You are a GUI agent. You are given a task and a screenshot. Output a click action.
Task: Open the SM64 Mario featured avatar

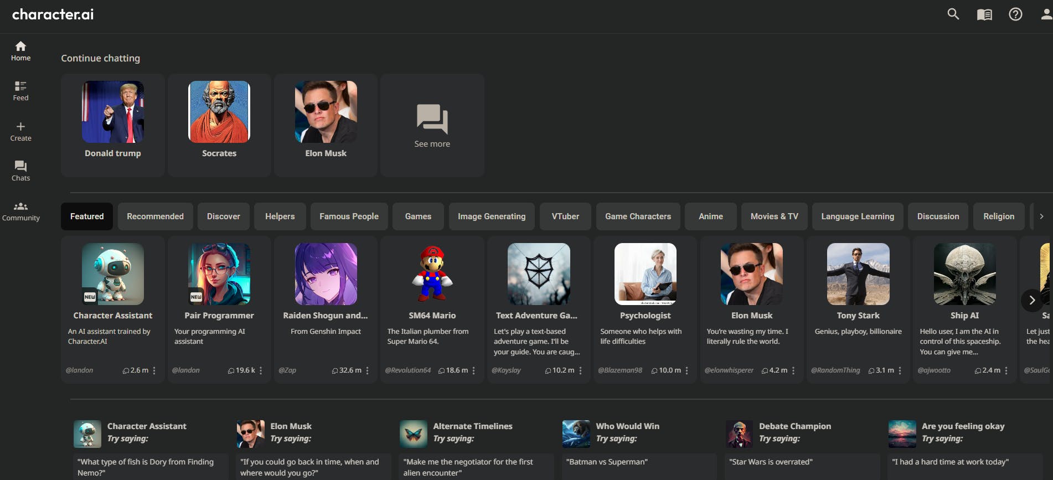[432, 274]
